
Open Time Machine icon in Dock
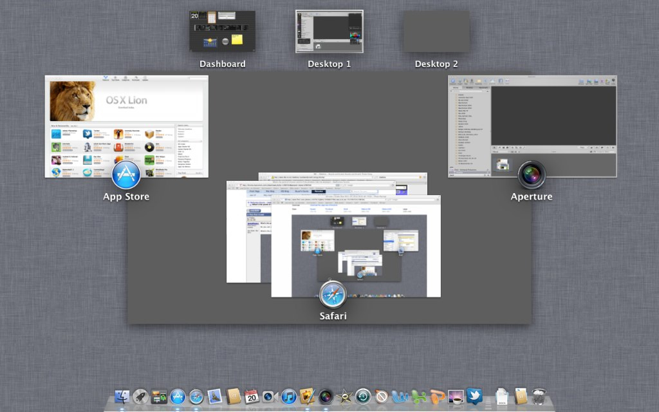363,397
